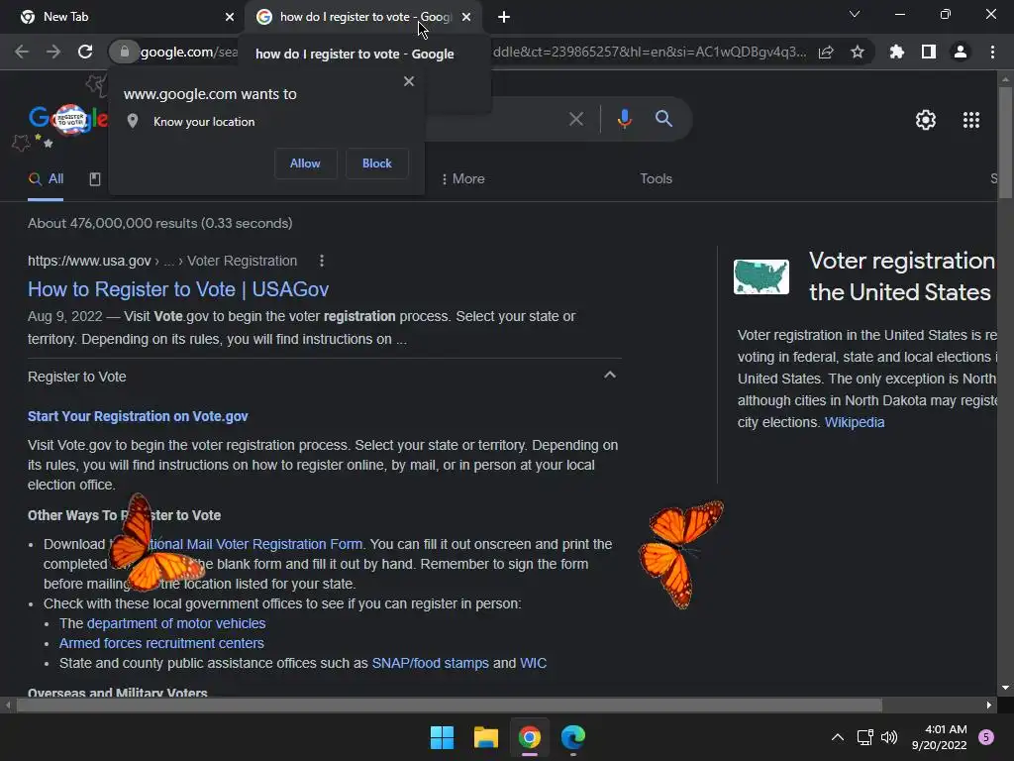Open the Windows Start menu

[442, 737]
